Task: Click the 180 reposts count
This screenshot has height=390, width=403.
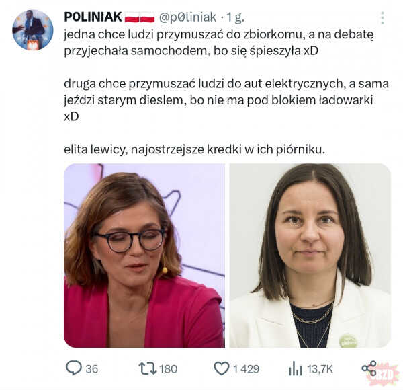Action: point(169,369)
